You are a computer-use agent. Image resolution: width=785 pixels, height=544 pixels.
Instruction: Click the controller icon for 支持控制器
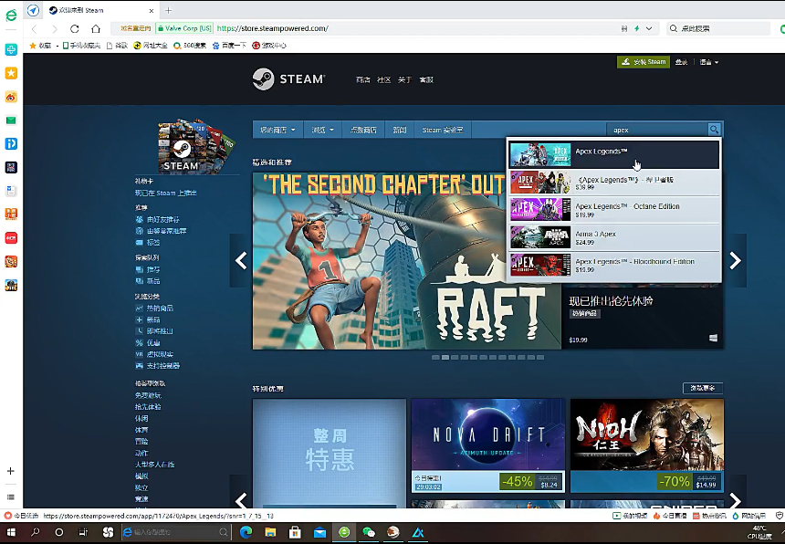click(x=140, y=366)
